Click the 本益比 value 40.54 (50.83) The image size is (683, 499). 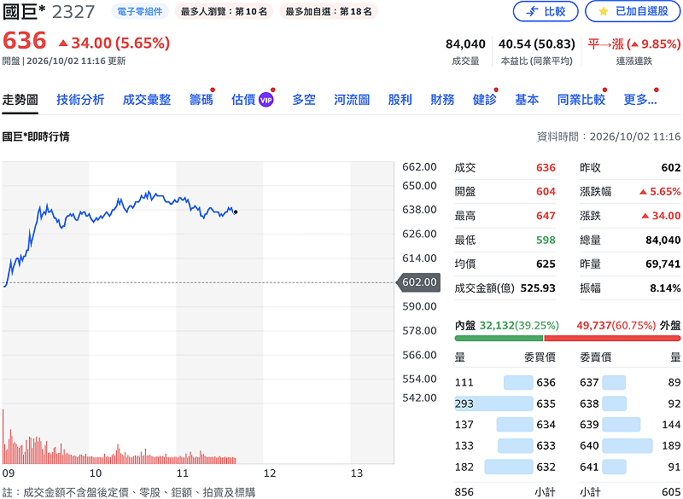click(537, 44)
